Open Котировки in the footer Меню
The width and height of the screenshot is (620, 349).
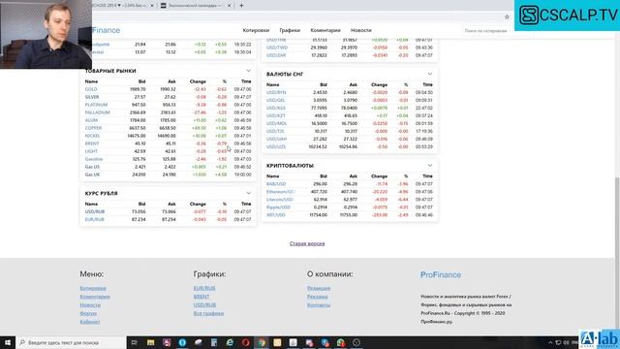(93, 289)
